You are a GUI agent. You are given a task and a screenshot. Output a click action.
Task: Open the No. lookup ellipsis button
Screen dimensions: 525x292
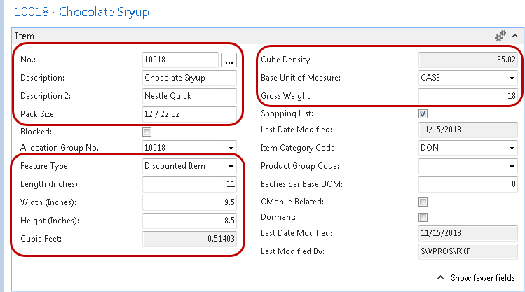[229, 61]
